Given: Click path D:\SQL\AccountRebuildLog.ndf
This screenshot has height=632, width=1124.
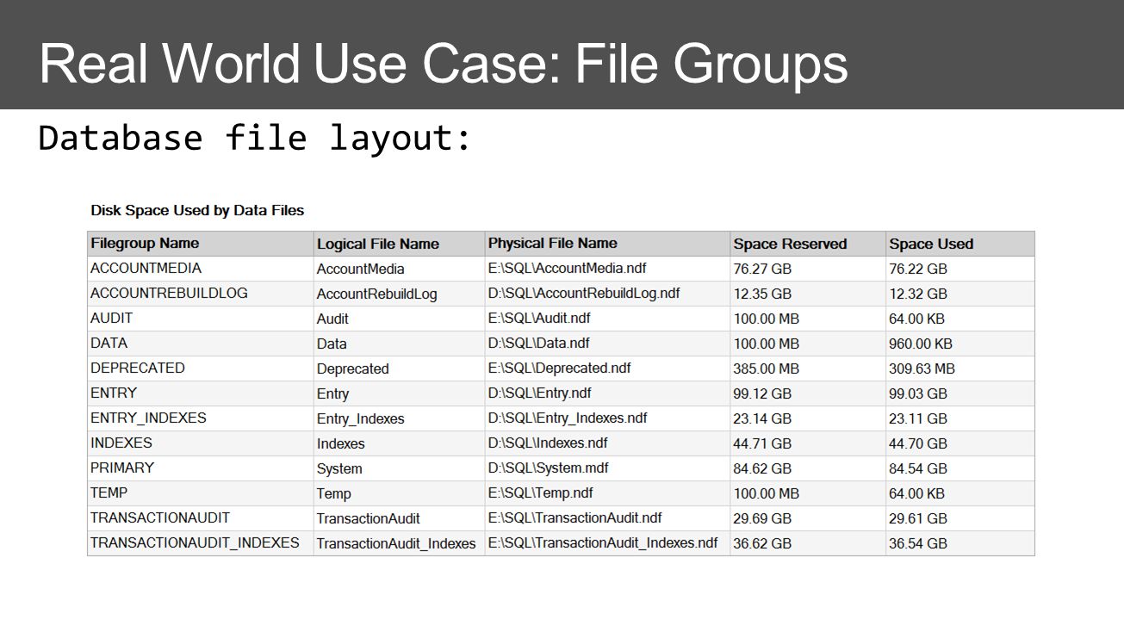Looking at the screenshot, I should (584, 294).
